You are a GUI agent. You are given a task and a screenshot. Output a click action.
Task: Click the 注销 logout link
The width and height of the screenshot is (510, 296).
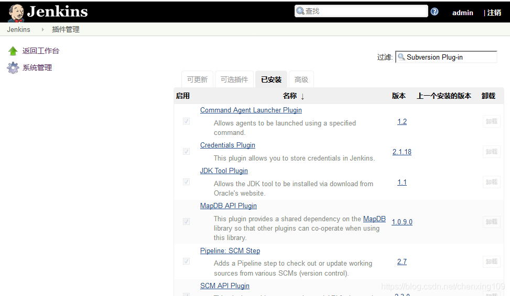click(x=494, y=13)
